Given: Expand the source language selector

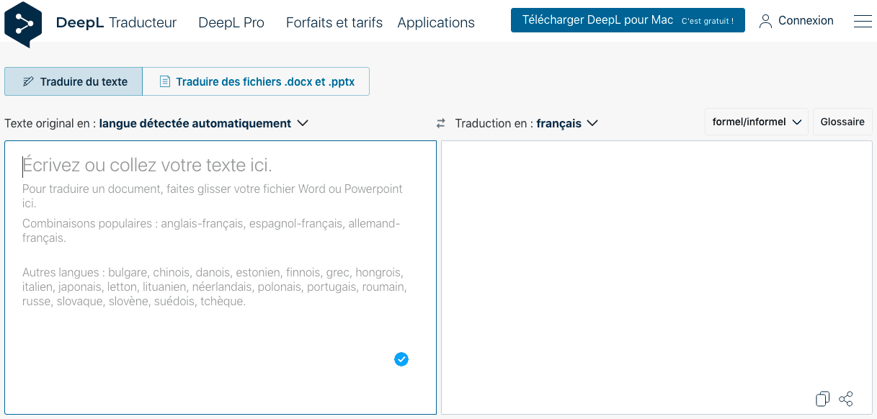Looking at the screenshot, I should [204, 123].
